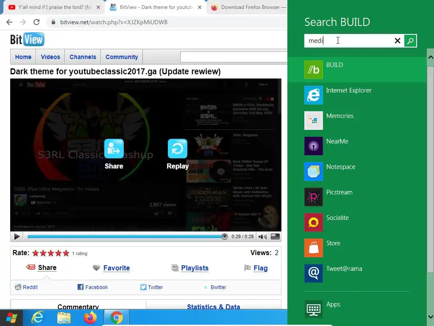The image size is (434, 326).
Task: Launch Firefox from the taskbar
Action: (90, 318)
